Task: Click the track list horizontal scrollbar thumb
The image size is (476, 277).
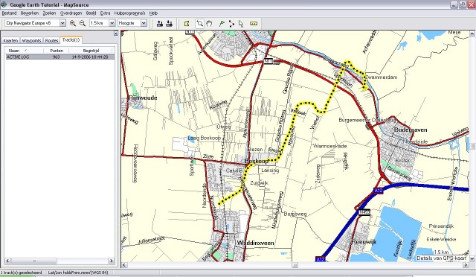Action: point(34,261)
